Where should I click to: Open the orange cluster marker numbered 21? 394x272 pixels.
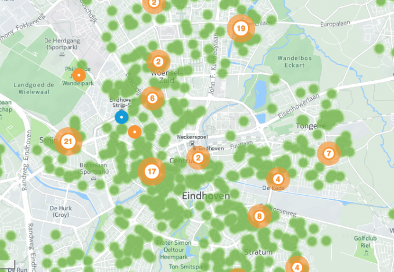[69, 142]
